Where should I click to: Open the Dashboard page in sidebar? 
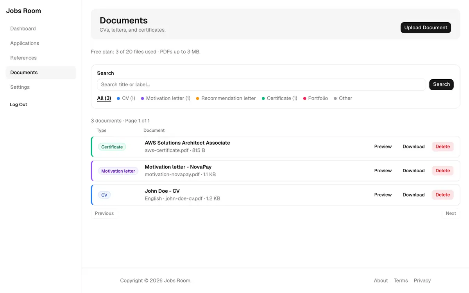click(x=41, y=29)
